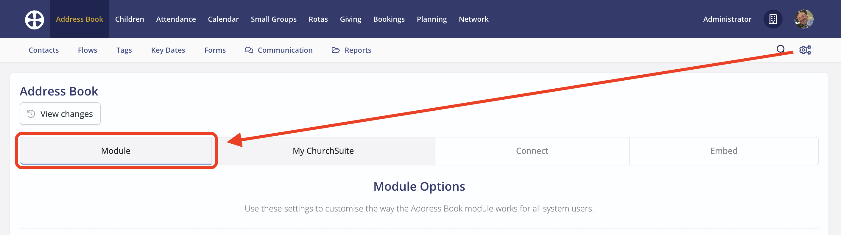Viewport: 841px width, 235px height.
Task: Click the building site icon
Action: pos(773,19)
